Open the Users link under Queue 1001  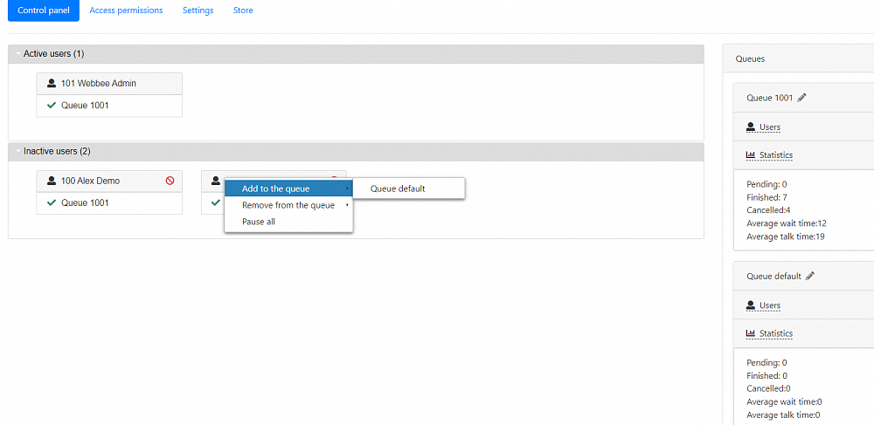click(x=769, y=127)
